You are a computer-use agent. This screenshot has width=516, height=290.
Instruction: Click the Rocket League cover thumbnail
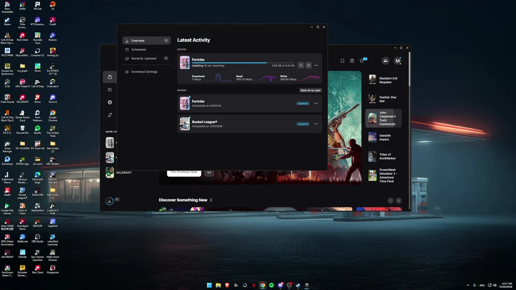(185, 124)
